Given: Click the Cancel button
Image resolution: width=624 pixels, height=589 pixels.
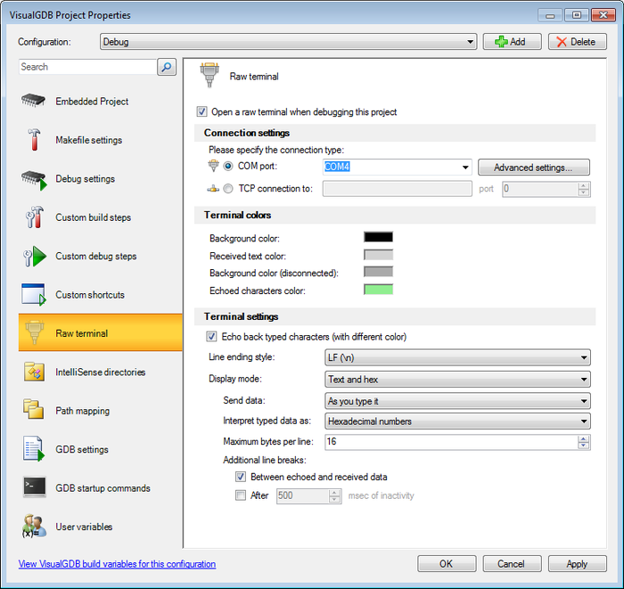Looking at the screenshot, I should [512, 563].
